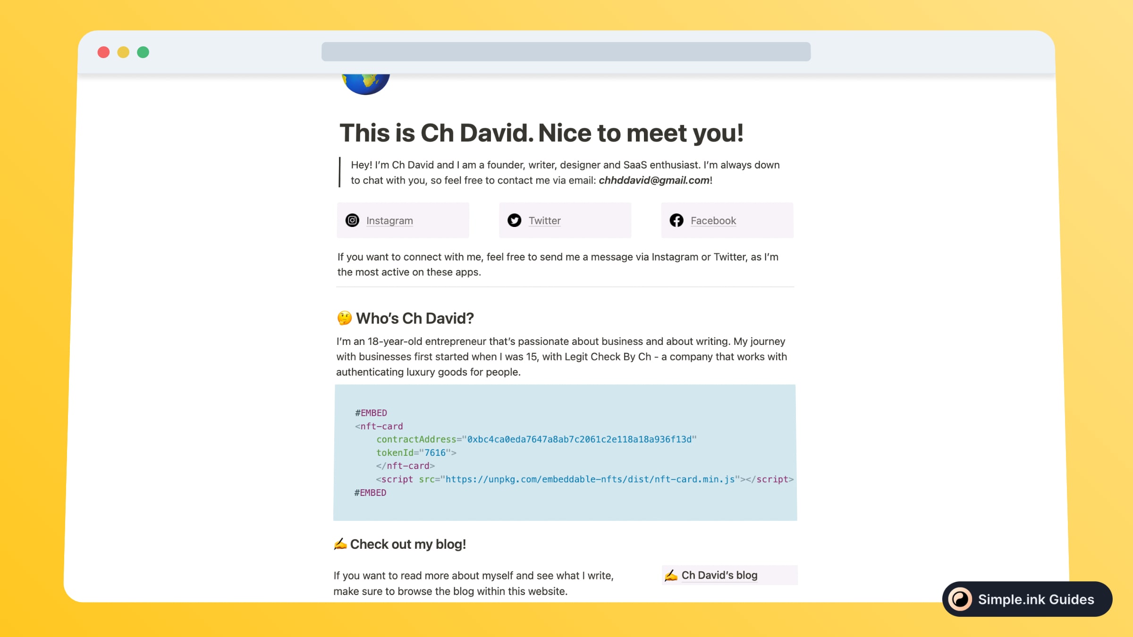
Task: Click the chhddavid@gmail.com email link
Action: (654, 180)
